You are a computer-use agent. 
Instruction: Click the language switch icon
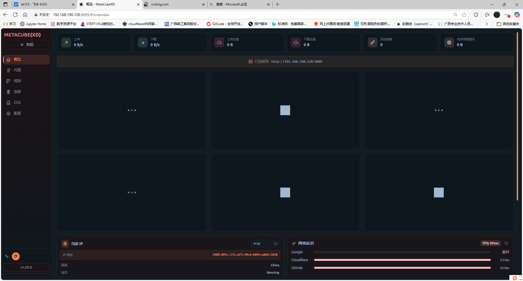coord(7,256)
